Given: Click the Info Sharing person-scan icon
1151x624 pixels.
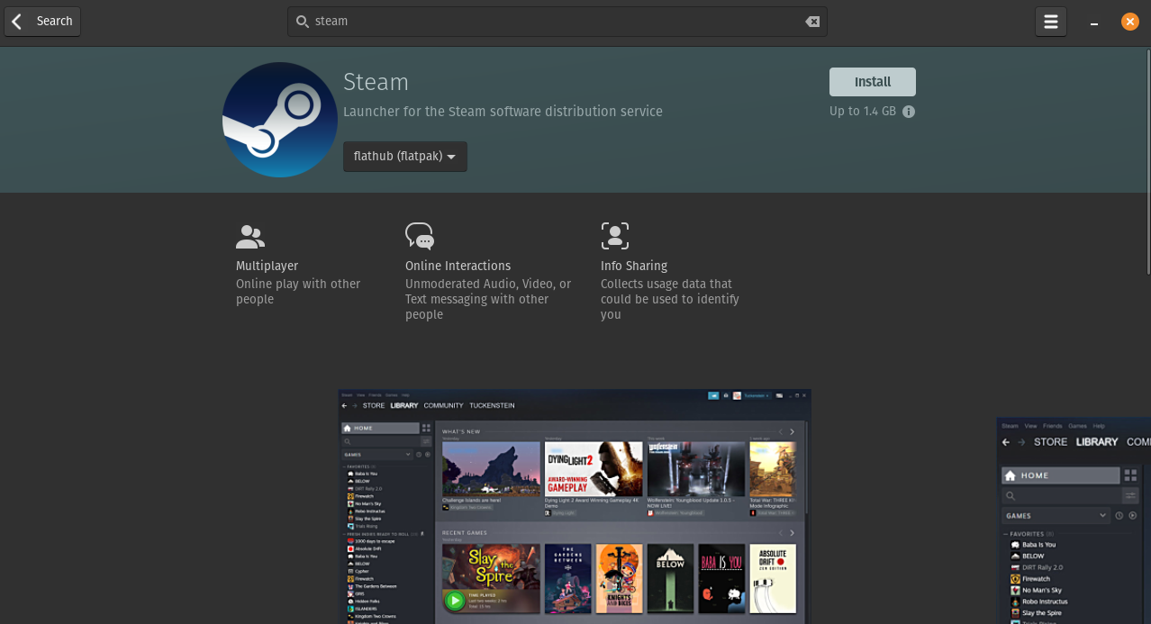Looking at the screenshot, I should coord(615,236).
